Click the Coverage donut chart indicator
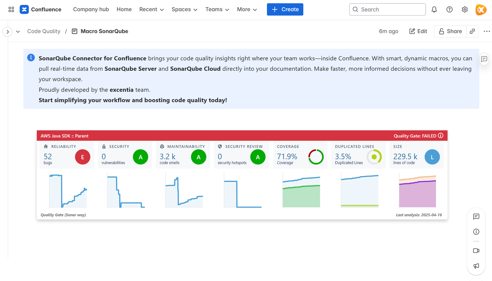Image resolution: width=492 pixels, height=281 pixels. click(x=316, y=157)
